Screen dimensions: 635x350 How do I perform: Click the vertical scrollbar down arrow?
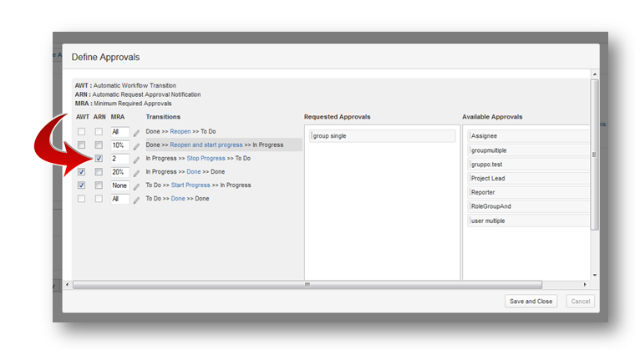pyautogui.click(x=594, y=275)
